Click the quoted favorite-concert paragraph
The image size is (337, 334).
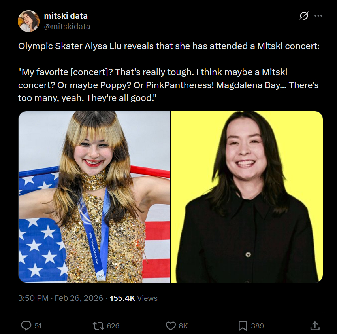coord(168,85)
